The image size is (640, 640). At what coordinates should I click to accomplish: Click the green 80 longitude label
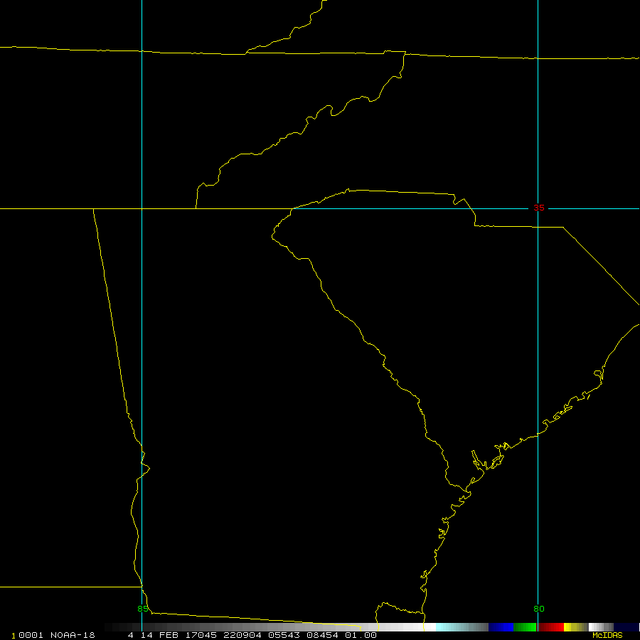(x=539, y=609)
